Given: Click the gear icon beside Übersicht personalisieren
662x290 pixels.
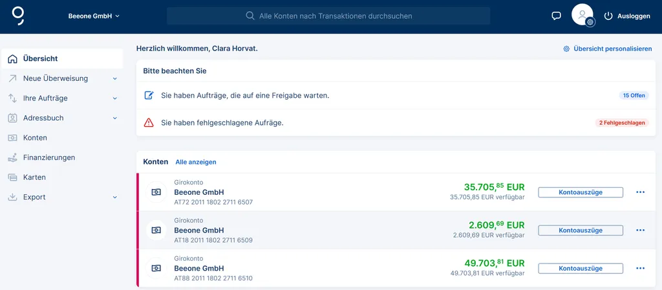Looking at the screenshot, I should pyautogui.click(x=566, y=49).
